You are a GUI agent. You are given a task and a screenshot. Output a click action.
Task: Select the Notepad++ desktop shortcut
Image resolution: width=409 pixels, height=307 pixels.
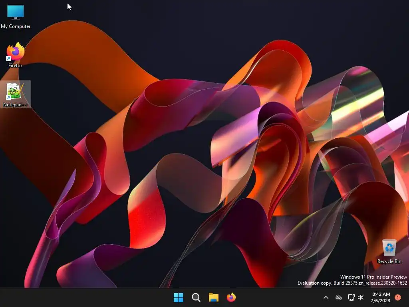point(16,94)
